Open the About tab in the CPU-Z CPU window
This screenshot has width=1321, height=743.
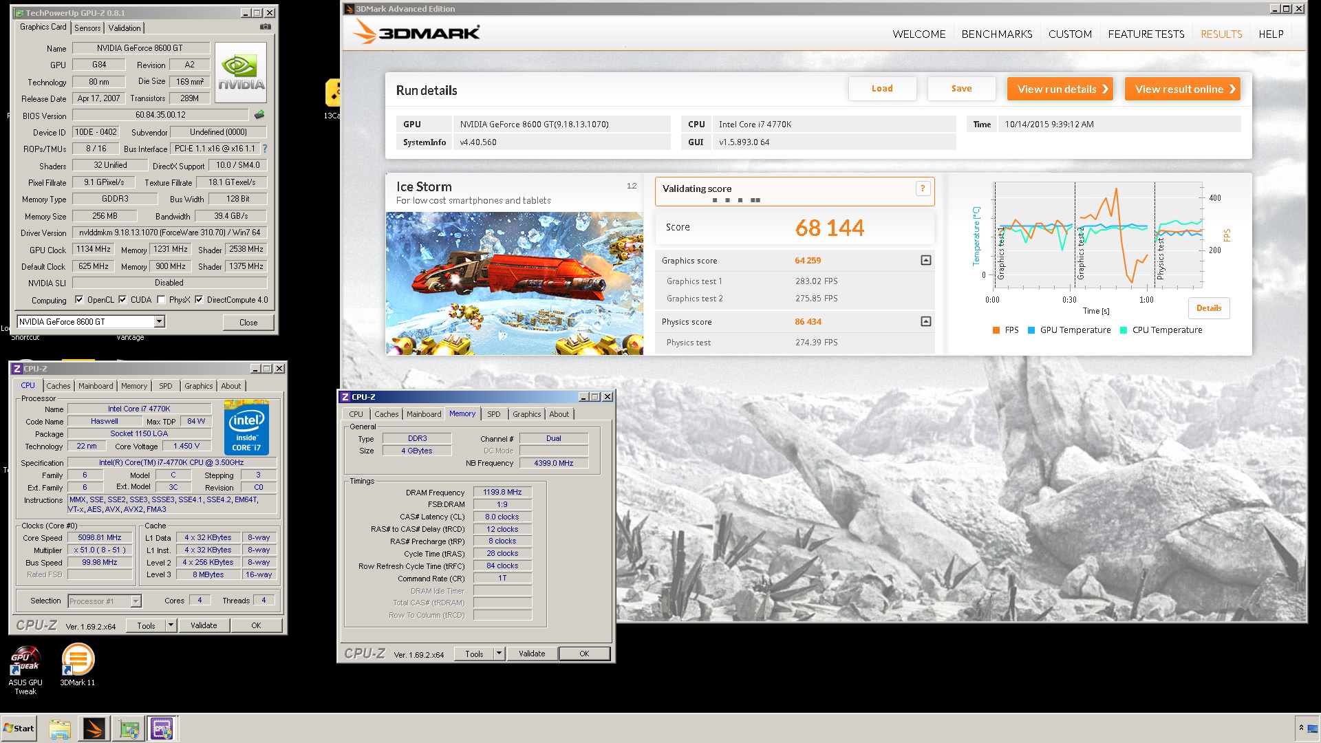click(231, 386)
